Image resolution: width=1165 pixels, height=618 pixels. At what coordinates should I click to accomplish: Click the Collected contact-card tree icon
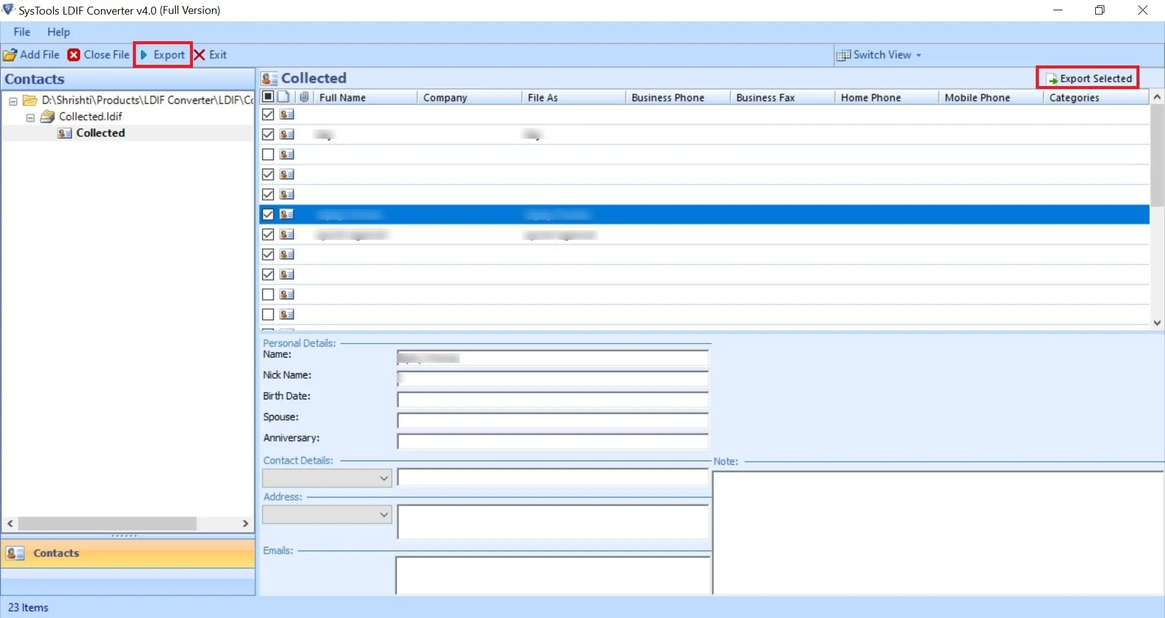(x=65, y=133)
